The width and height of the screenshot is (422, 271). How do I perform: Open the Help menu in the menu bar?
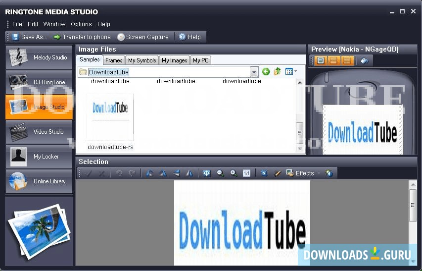click(103, 24)
